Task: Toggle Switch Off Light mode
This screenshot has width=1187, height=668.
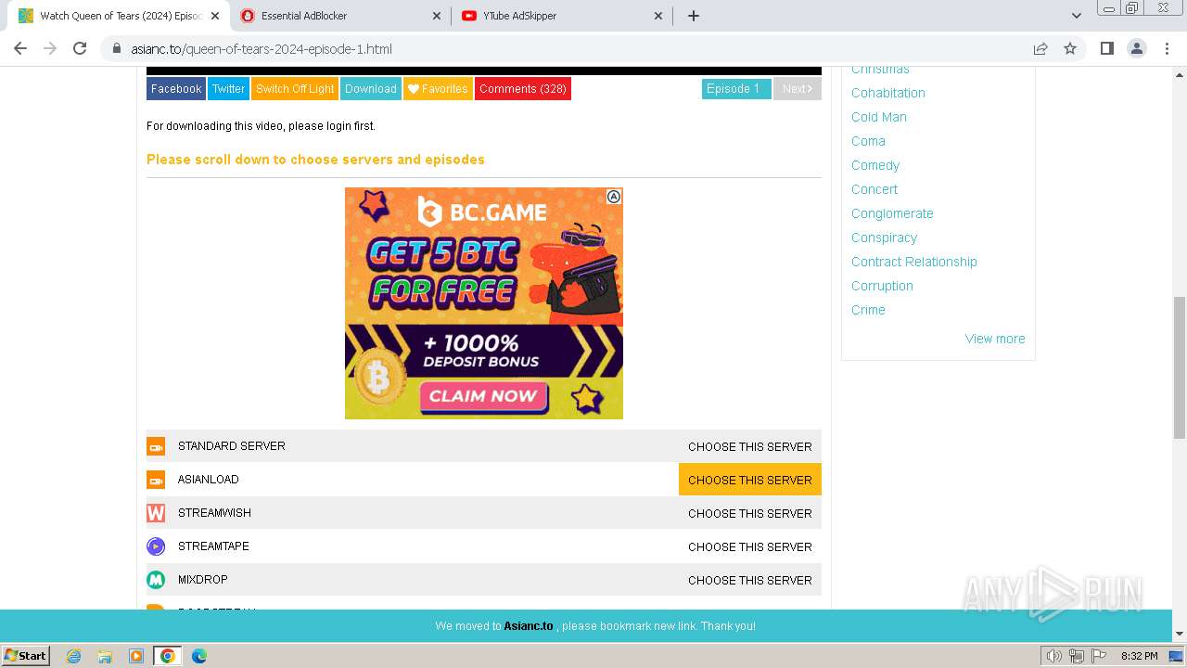Action: (295, 89)
